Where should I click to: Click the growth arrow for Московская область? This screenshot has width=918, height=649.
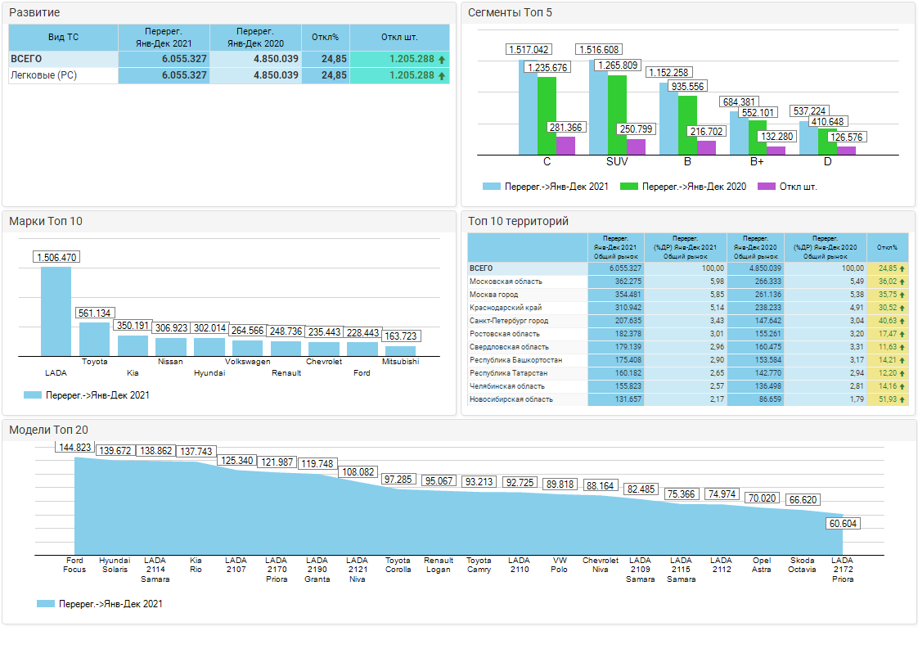tap(902, 282)
